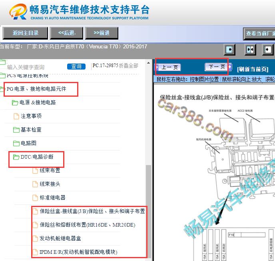Click the IPDM E/R page icon
275x261 pixels.
[x=35, y=252]
